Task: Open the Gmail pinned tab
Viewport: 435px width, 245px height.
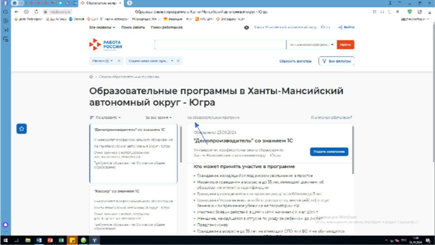Action: [x=53, y=3]
